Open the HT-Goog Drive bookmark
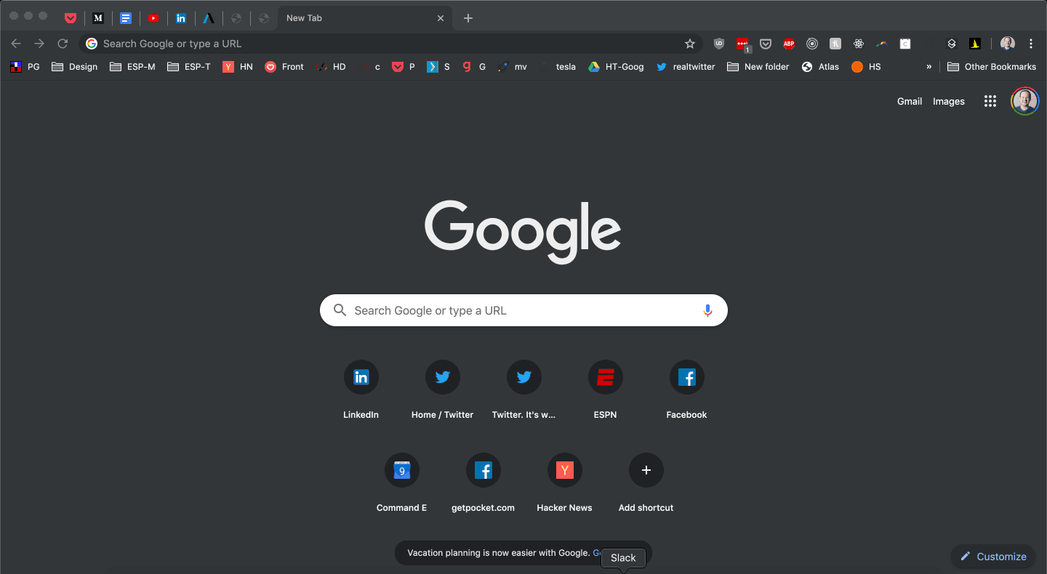1047x574 pixels. coord(616,67)
